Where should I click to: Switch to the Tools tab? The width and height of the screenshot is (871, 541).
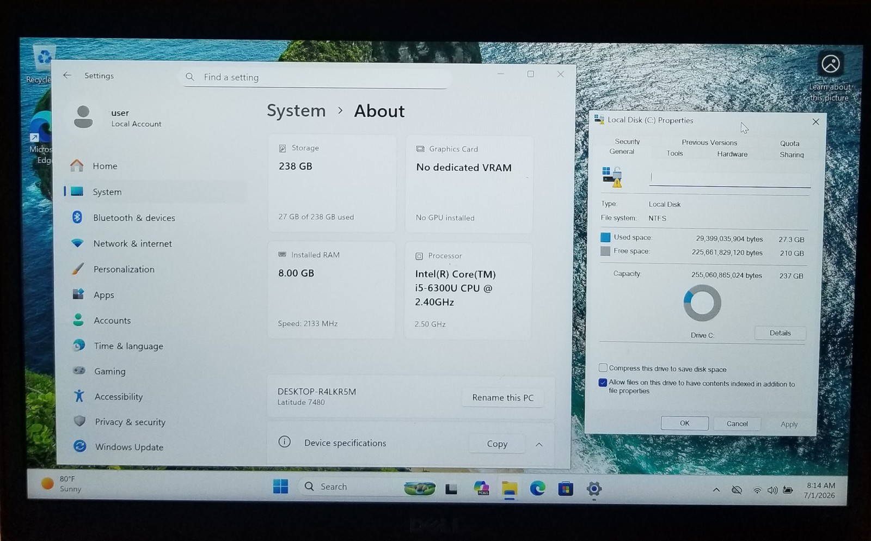tap(674, 153)
